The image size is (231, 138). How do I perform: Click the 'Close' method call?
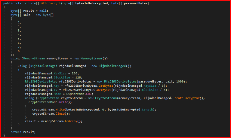pos(60,114)
